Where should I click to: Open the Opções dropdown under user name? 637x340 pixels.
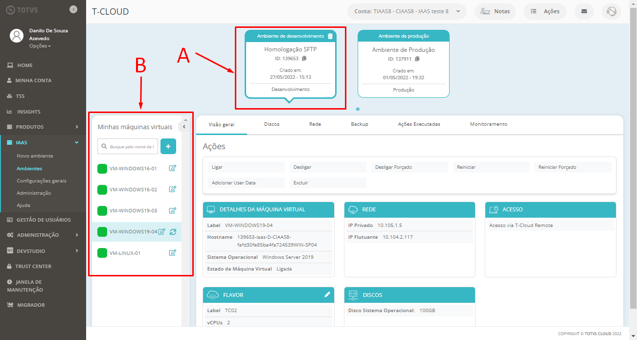tap(40, 45)
